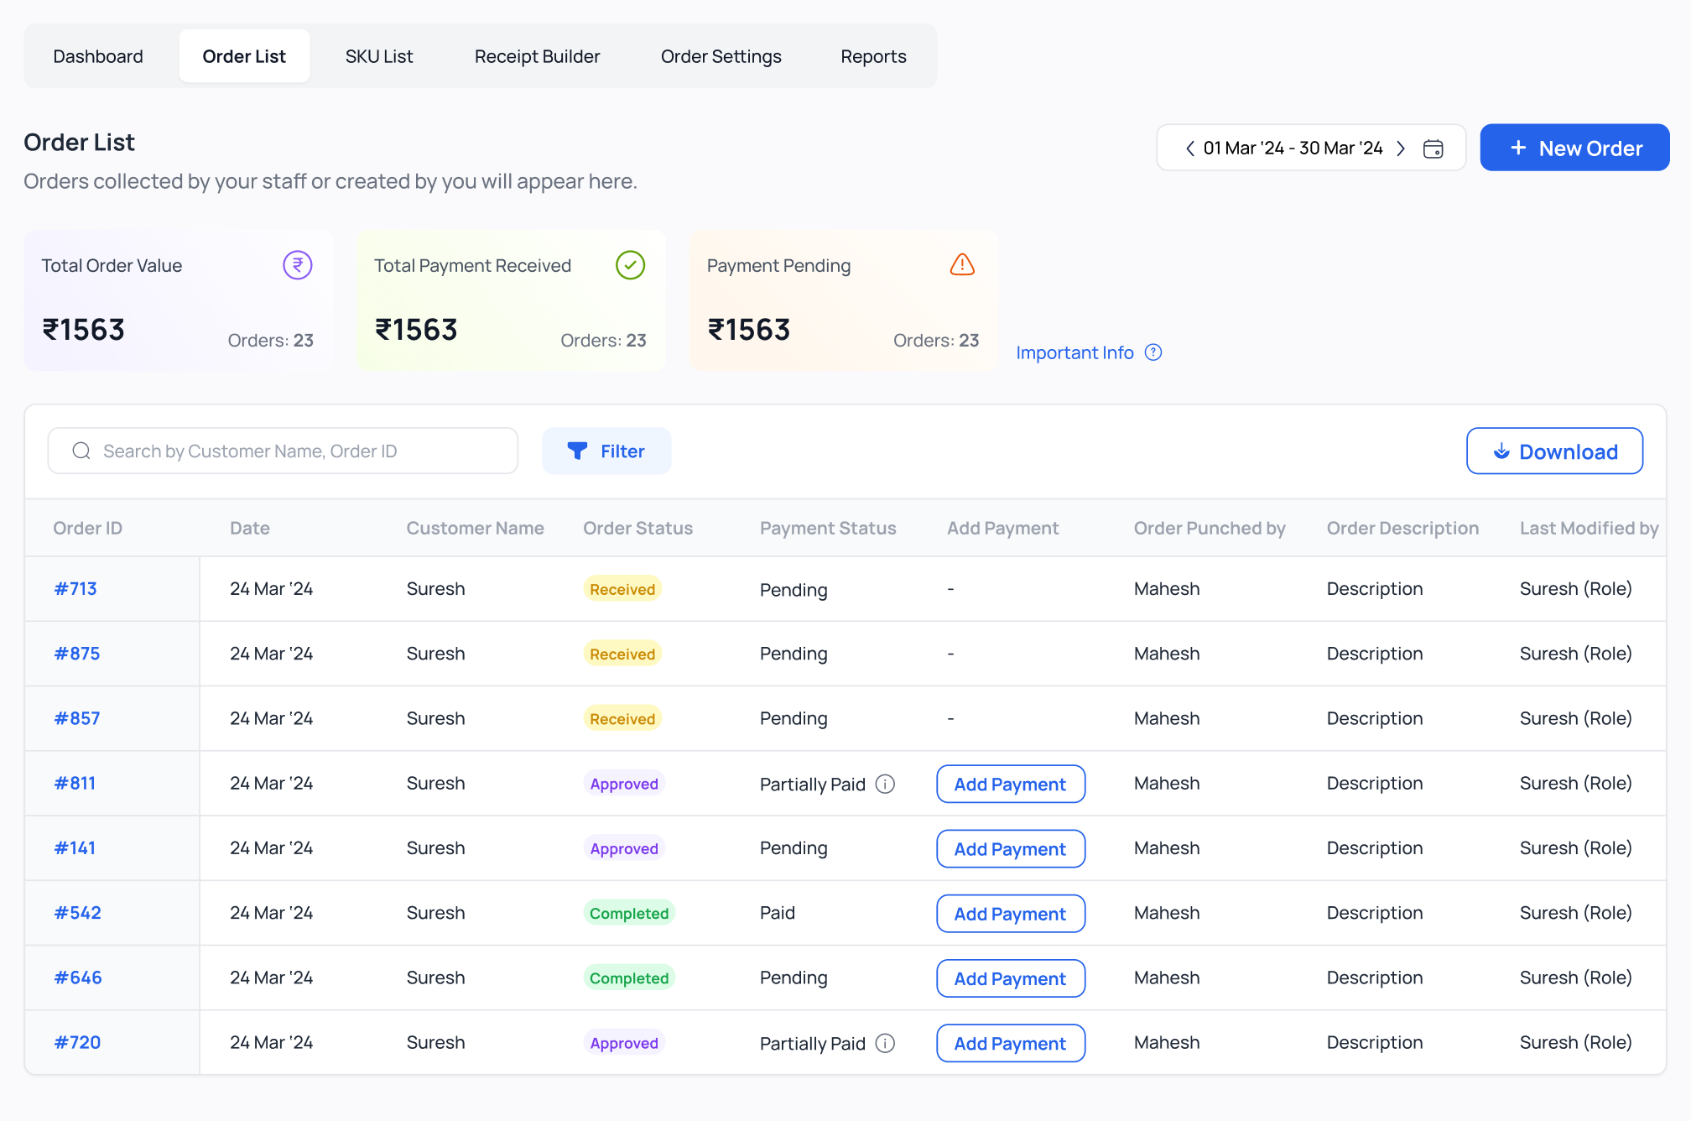This screenshot has height=1121, width=1691.
Task: Click the Total Order Value card amount
Action: point(83,330)
